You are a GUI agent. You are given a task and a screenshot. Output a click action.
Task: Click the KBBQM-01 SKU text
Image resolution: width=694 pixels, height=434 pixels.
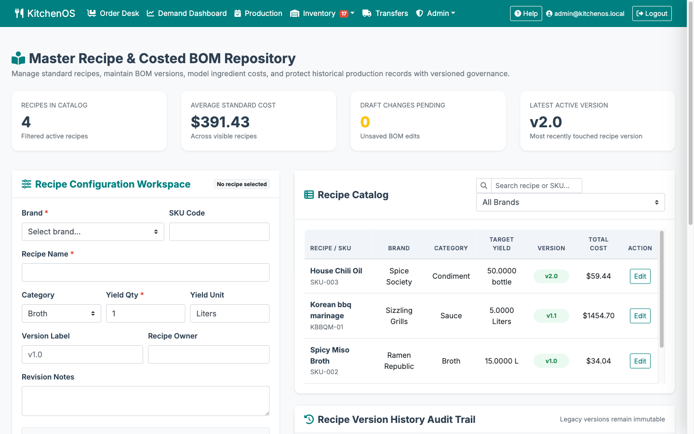[327, 327]
